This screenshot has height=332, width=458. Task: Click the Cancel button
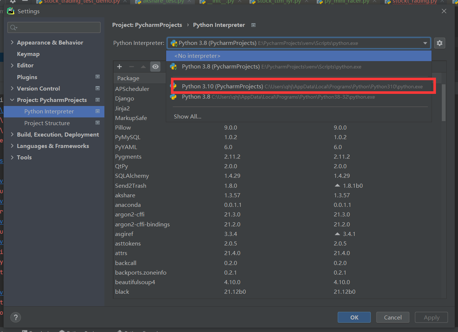click(x=393, y=317)
